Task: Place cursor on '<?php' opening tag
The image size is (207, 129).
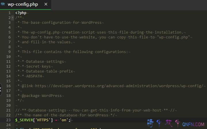Action: pos(21,13)
